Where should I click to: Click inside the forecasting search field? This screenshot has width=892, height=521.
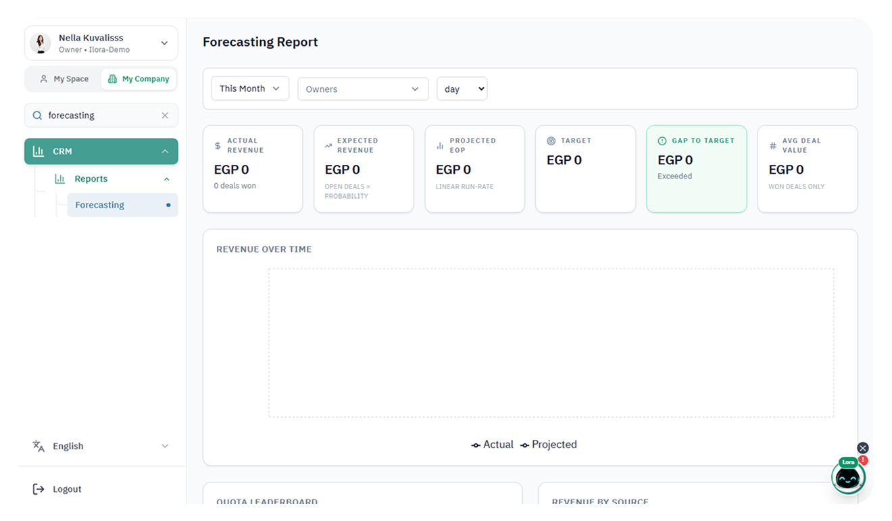pos(101,116)
